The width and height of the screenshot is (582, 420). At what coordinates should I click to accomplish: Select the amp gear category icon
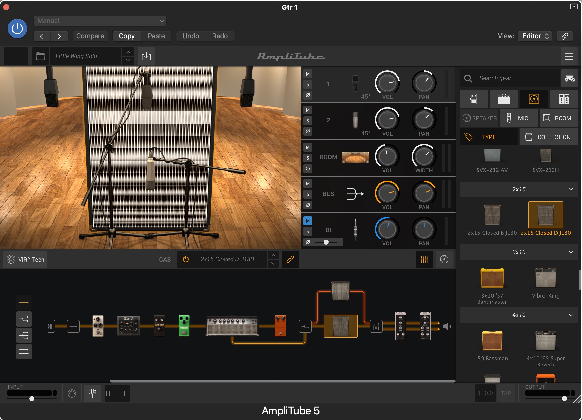(504, 99)
